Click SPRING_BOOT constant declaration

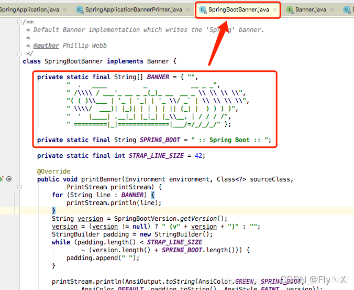(160, 140)
